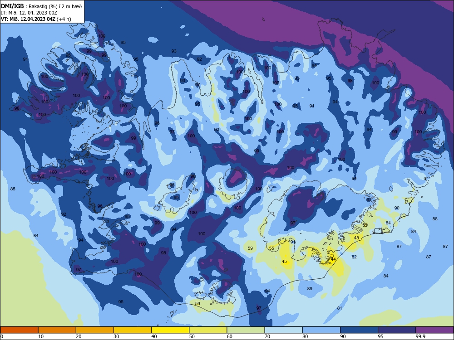Pick the pale yellow 50–60 legend swatch
This screenshot has height=340, width=454.
208,330
